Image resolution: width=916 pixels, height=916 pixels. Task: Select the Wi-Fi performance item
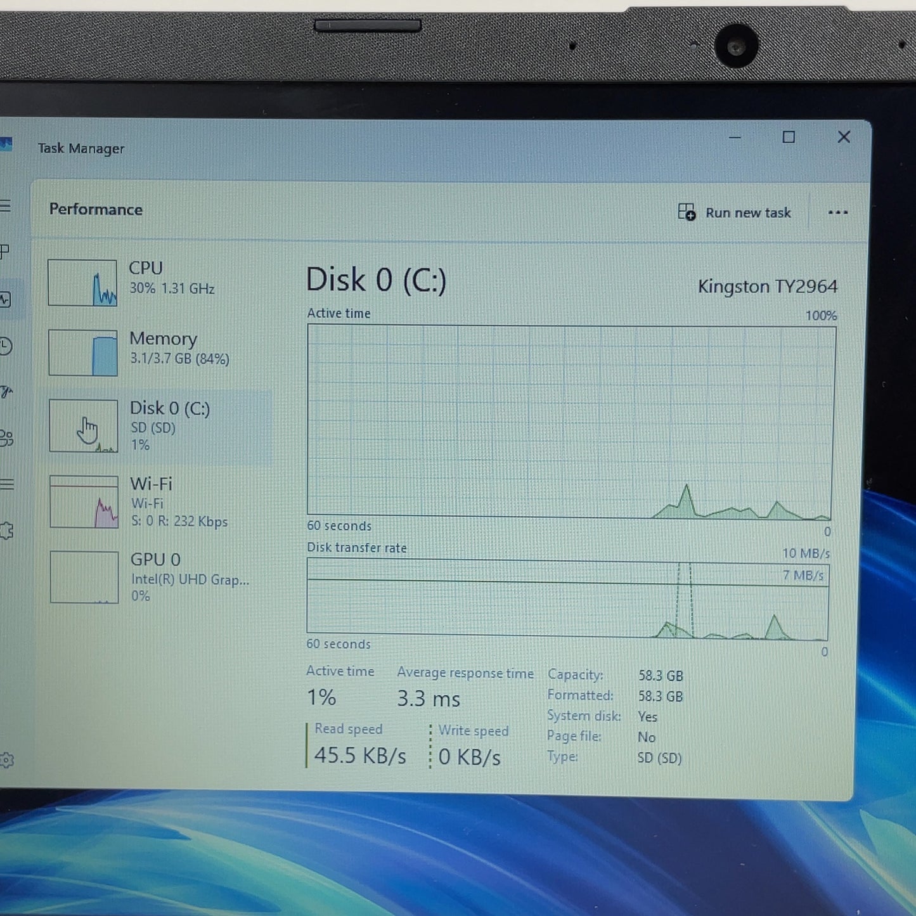click(158, 501)
